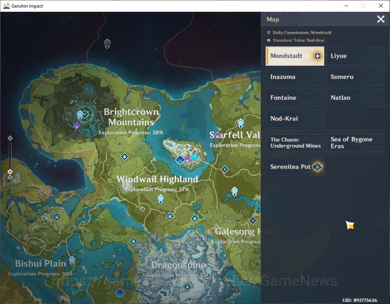Click Travelers' Tales: Nod-Krai link
This screenshot has height=304, width=390.
click(298, 40)
